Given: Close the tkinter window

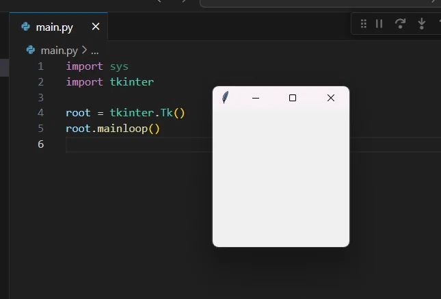Looking at the screenshot, I should pyautogui.click(x=331, y=98).
